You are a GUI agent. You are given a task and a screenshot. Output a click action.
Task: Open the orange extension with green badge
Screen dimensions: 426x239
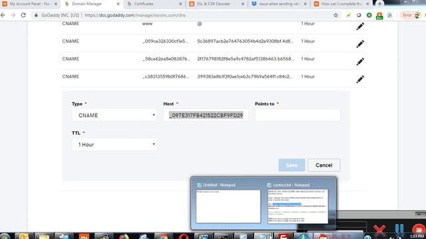click(x=379, y=16)
